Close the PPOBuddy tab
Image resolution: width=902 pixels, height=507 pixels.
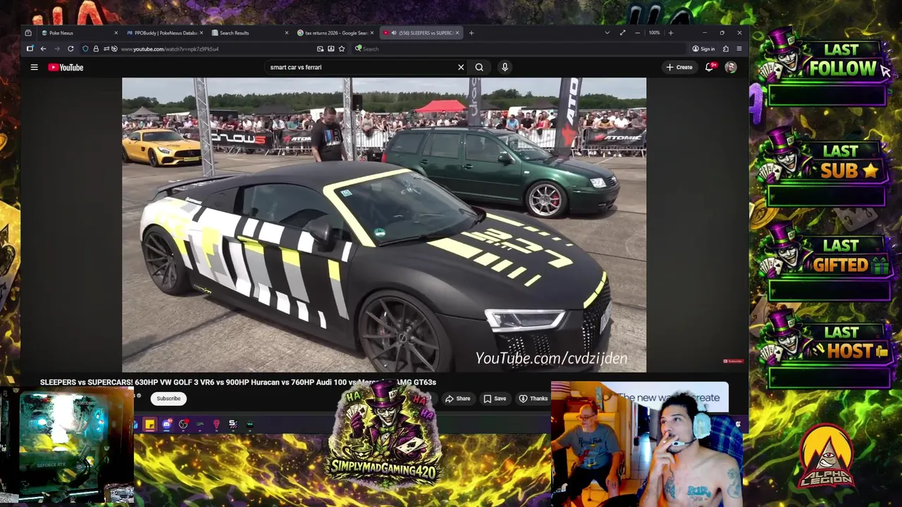(202, 32)
